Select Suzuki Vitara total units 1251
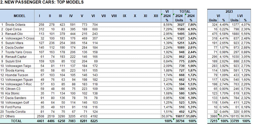This screenshot has height=125, width=254. coord(181,43)
